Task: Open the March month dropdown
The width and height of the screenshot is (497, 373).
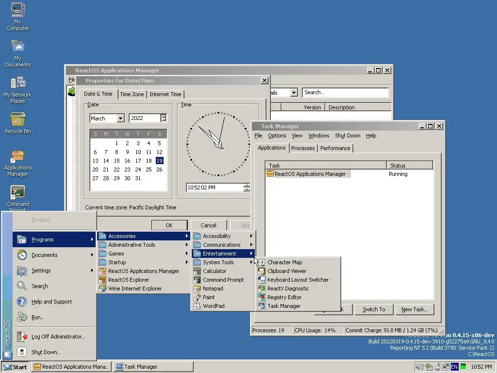Action: [120, 119]
